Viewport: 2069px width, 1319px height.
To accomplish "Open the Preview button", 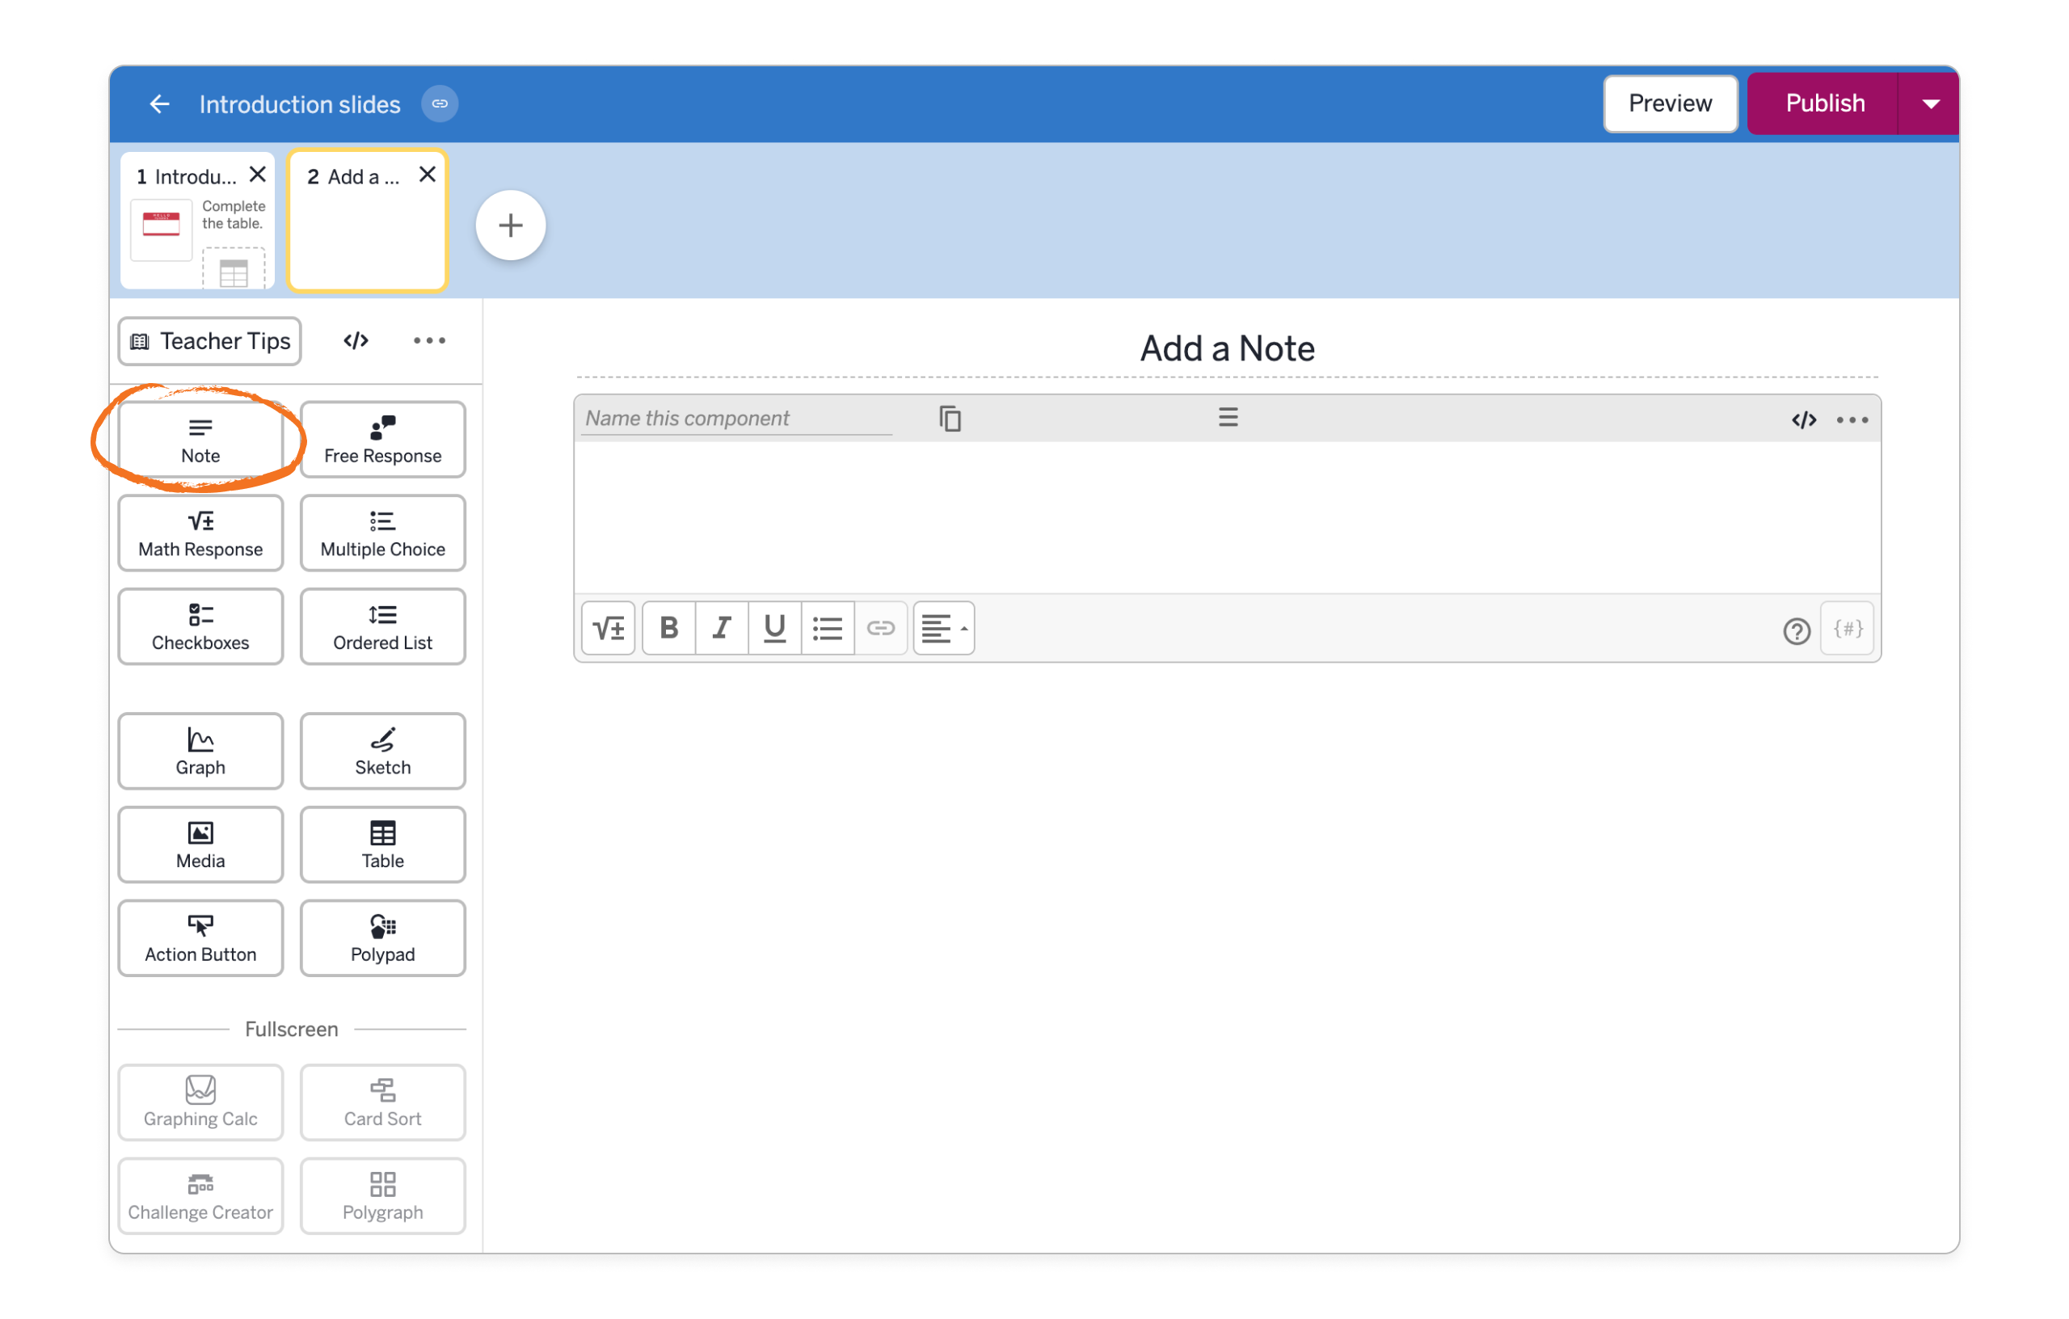I will [x=1670, y=103].
